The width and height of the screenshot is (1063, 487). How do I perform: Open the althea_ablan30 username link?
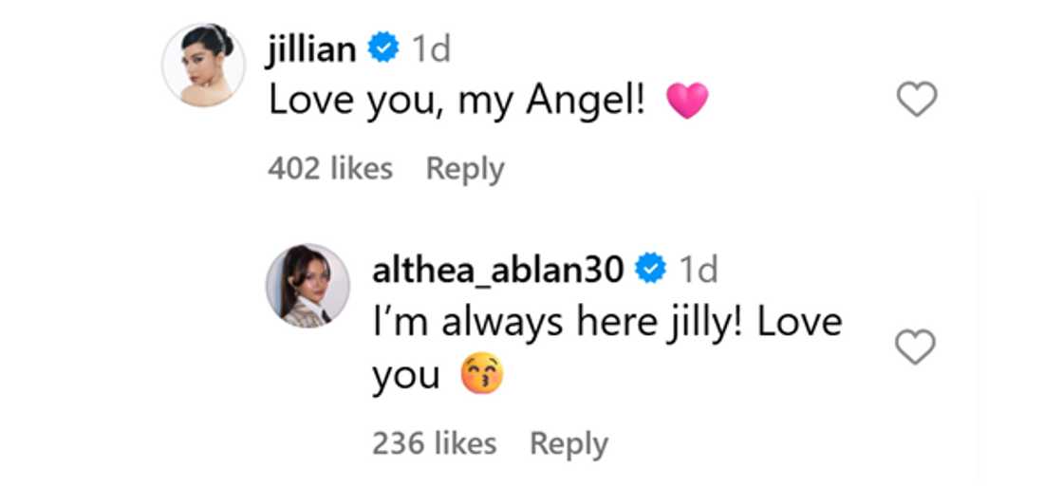pos(498,272)
